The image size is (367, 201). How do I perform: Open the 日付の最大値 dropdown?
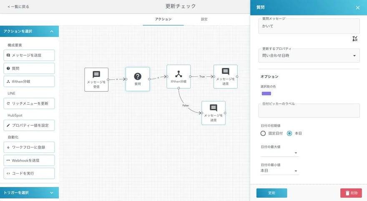(x=279, y=153)
